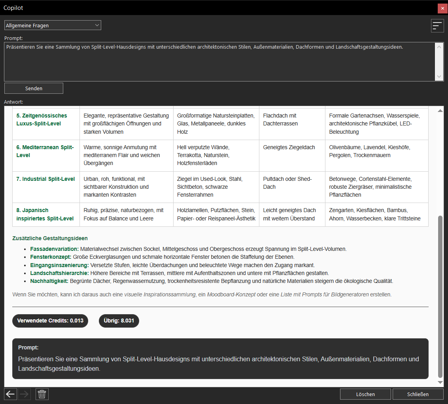Click the prompt field scroll down arrow
The height and width of the screenshot is (404, 448).
point(439,77)
